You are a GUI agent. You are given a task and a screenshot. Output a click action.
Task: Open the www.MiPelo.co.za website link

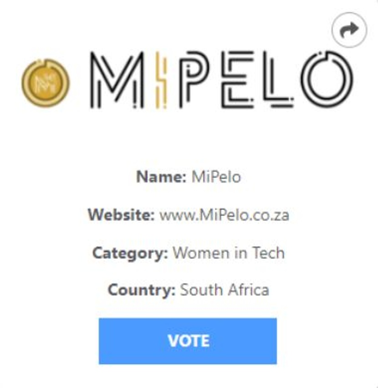coord(225,215)
